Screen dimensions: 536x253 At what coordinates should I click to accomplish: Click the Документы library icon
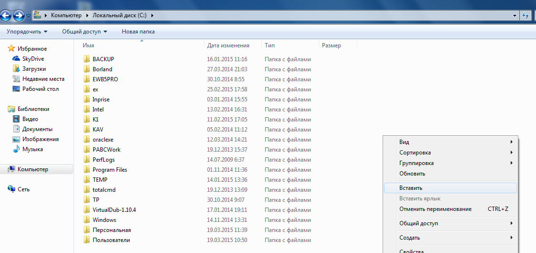16,129
